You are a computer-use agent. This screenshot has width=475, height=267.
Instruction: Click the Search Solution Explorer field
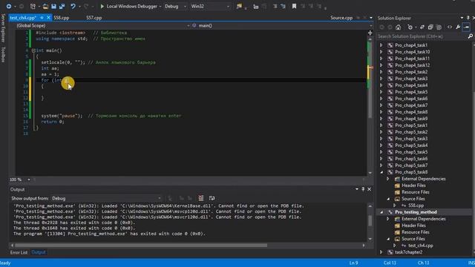[422, 36]
